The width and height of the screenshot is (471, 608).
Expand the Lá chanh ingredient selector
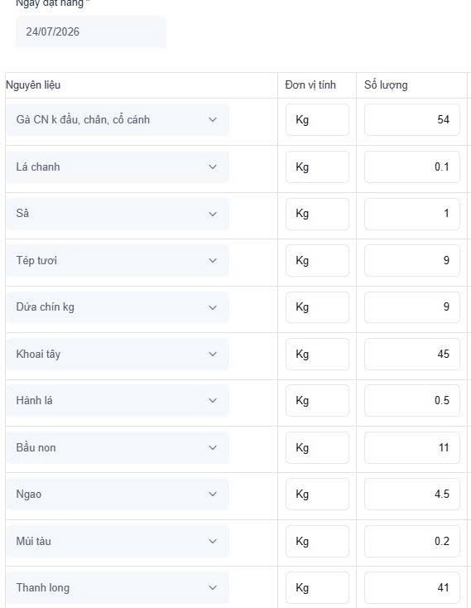[x=117, y=166]
